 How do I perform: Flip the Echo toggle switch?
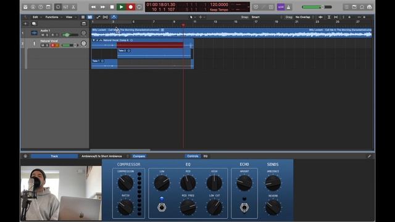coord(244,208)
